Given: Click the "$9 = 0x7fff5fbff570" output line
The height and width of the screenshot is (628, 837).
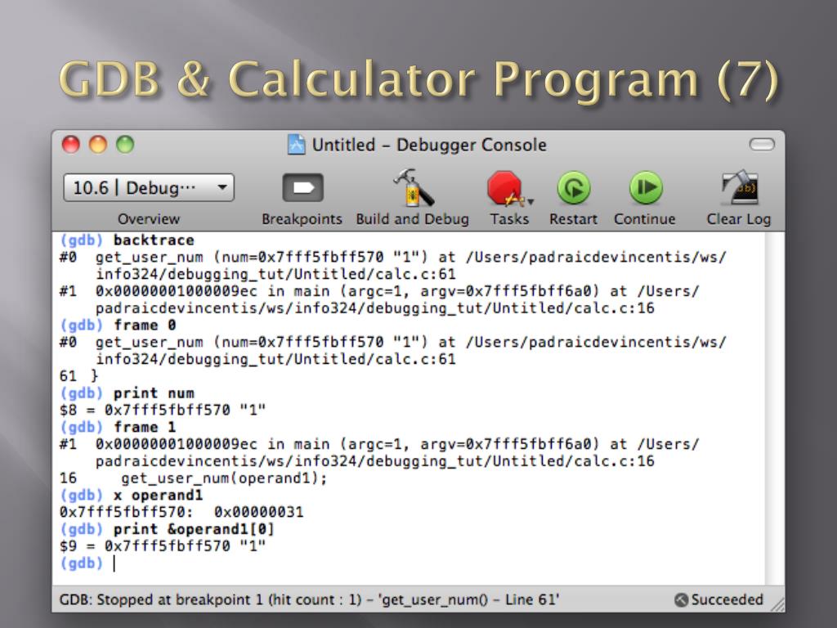Looking at the screenshot, I should pyautogui.click(x=163, y=546).
